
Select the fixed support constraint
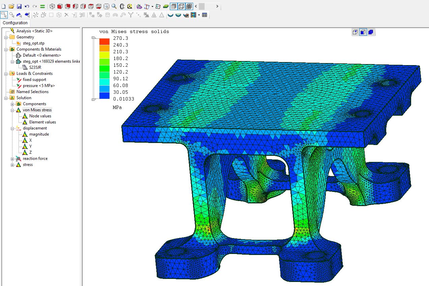pyautogui.click(x=34, y=80)
